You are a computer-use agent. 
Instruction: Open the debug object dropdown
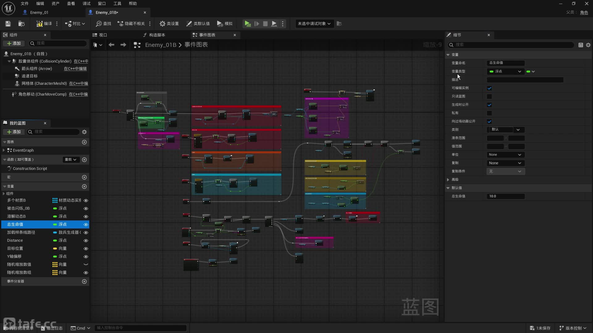(314, 24)
